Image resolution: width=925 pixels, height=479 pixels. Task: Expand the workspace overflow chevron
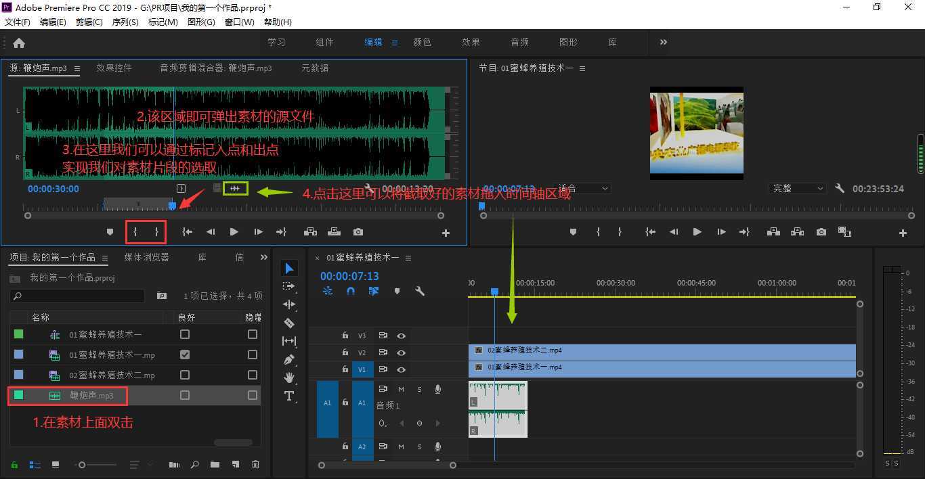coord(664,42)
